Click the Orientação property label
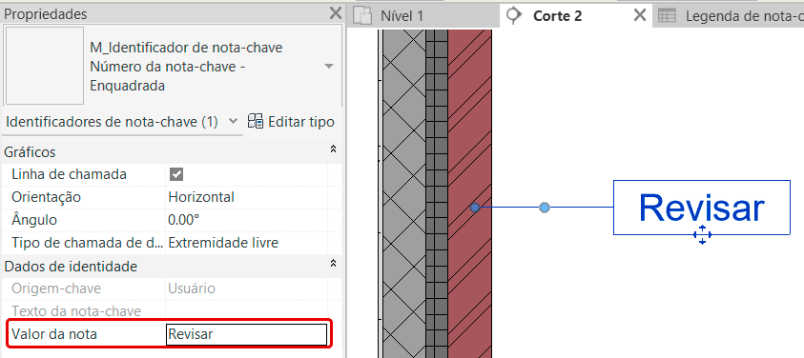Screen dimensions: 804x358 (x=46, y=197)
